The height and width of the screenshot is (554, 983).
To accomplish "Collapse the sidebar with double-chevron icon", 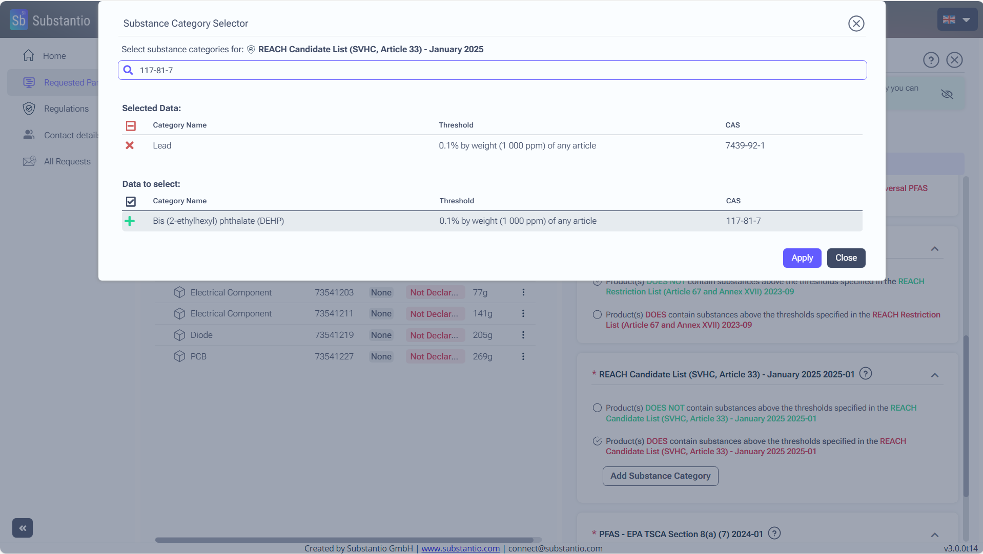I will [x=23, y=528].
